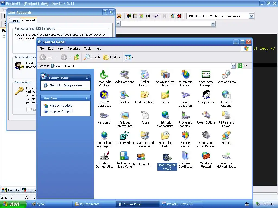Screen dimensions: 278x208
Task: Select User Accounts (W2k) icon
Action: (167, 162)
